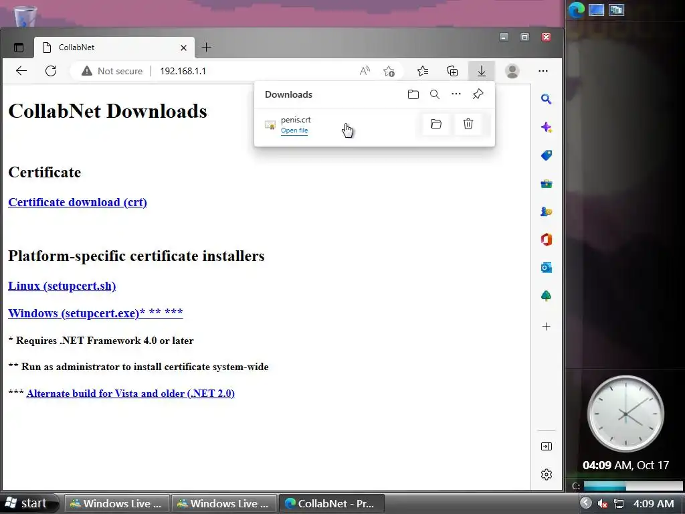Open More options in Downloads panel

coord(456,94)
